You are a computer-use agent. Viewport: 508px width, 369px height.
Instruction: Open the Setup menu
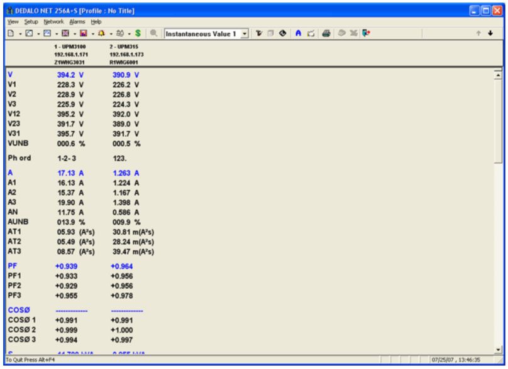pos(31,21)
